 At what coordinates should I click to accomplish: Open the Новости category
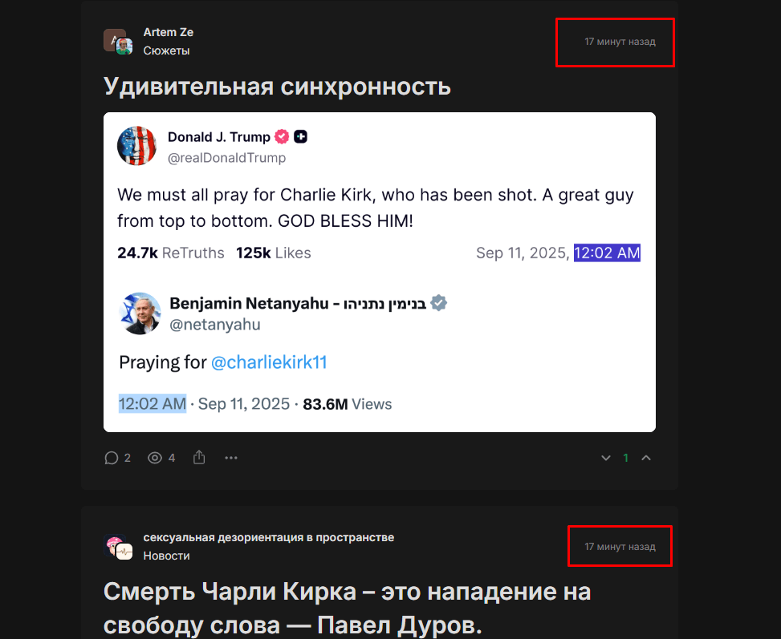[166, 556]
